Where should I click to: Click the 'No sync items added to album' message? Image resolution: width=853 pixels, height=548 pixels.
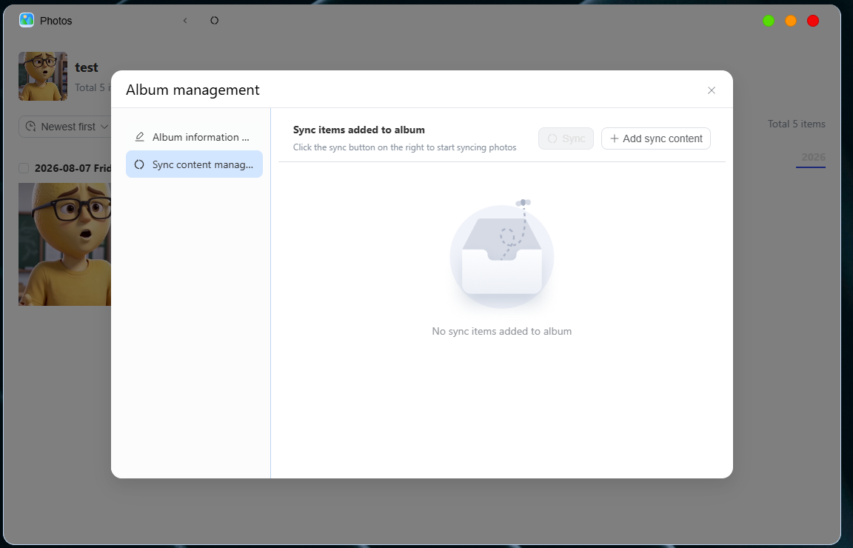[x=501, y=332]
